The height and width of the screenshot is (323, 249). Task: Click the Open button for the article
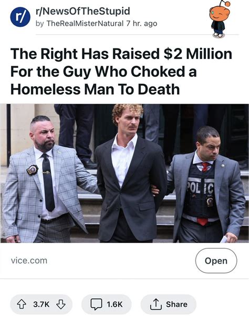pyautogui.click(x=216, y=261)
